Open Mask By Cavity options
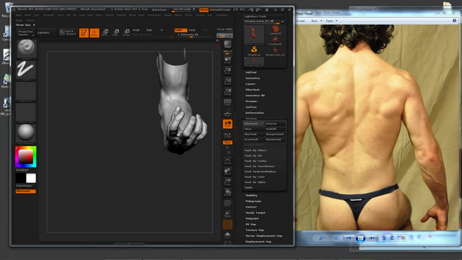The image size is (462, 260). [x=264, y=161]
